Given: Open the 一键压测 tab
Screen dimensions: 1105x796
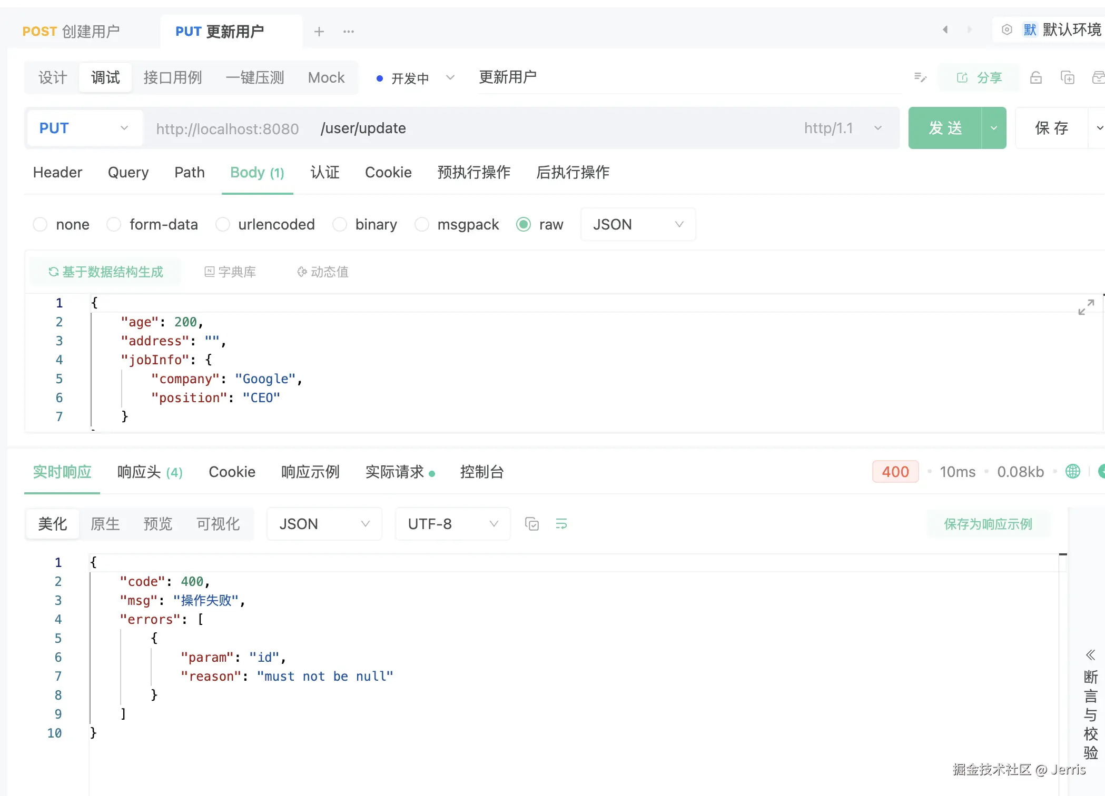Looking at the screenshot, I should (255, 78).
